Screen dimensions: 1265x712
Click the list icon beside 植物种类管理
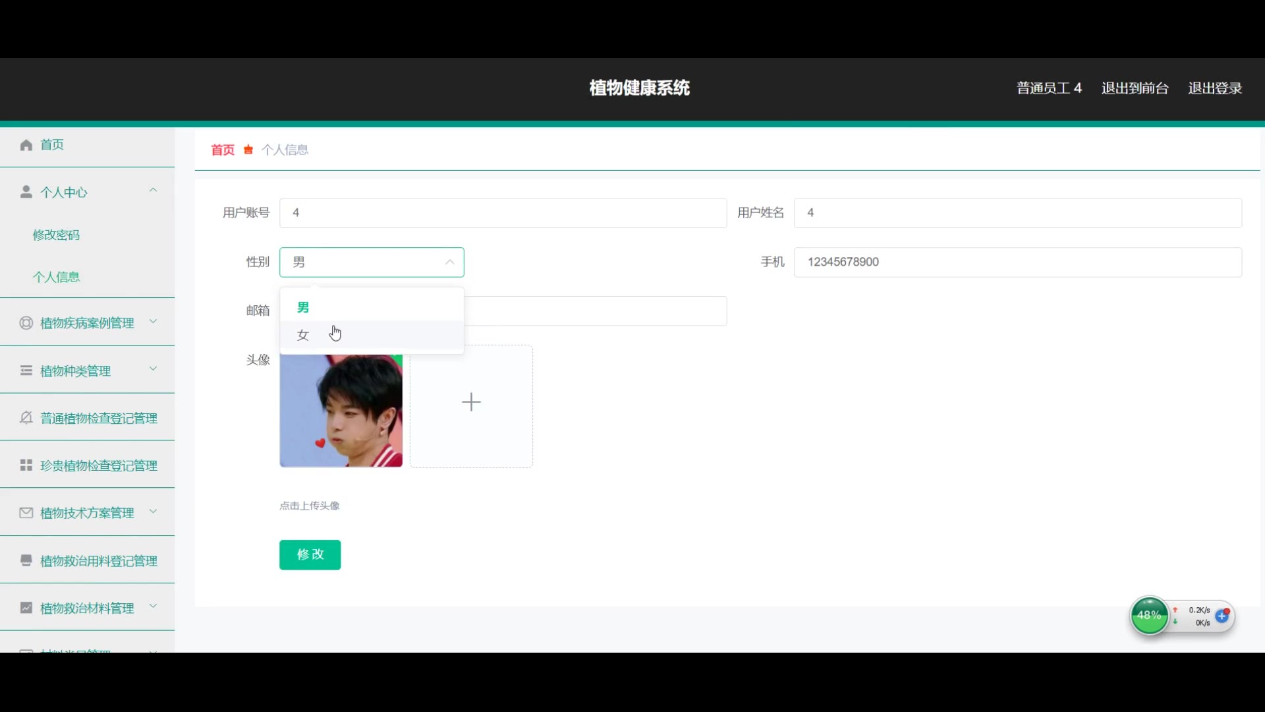click(26, 371)
